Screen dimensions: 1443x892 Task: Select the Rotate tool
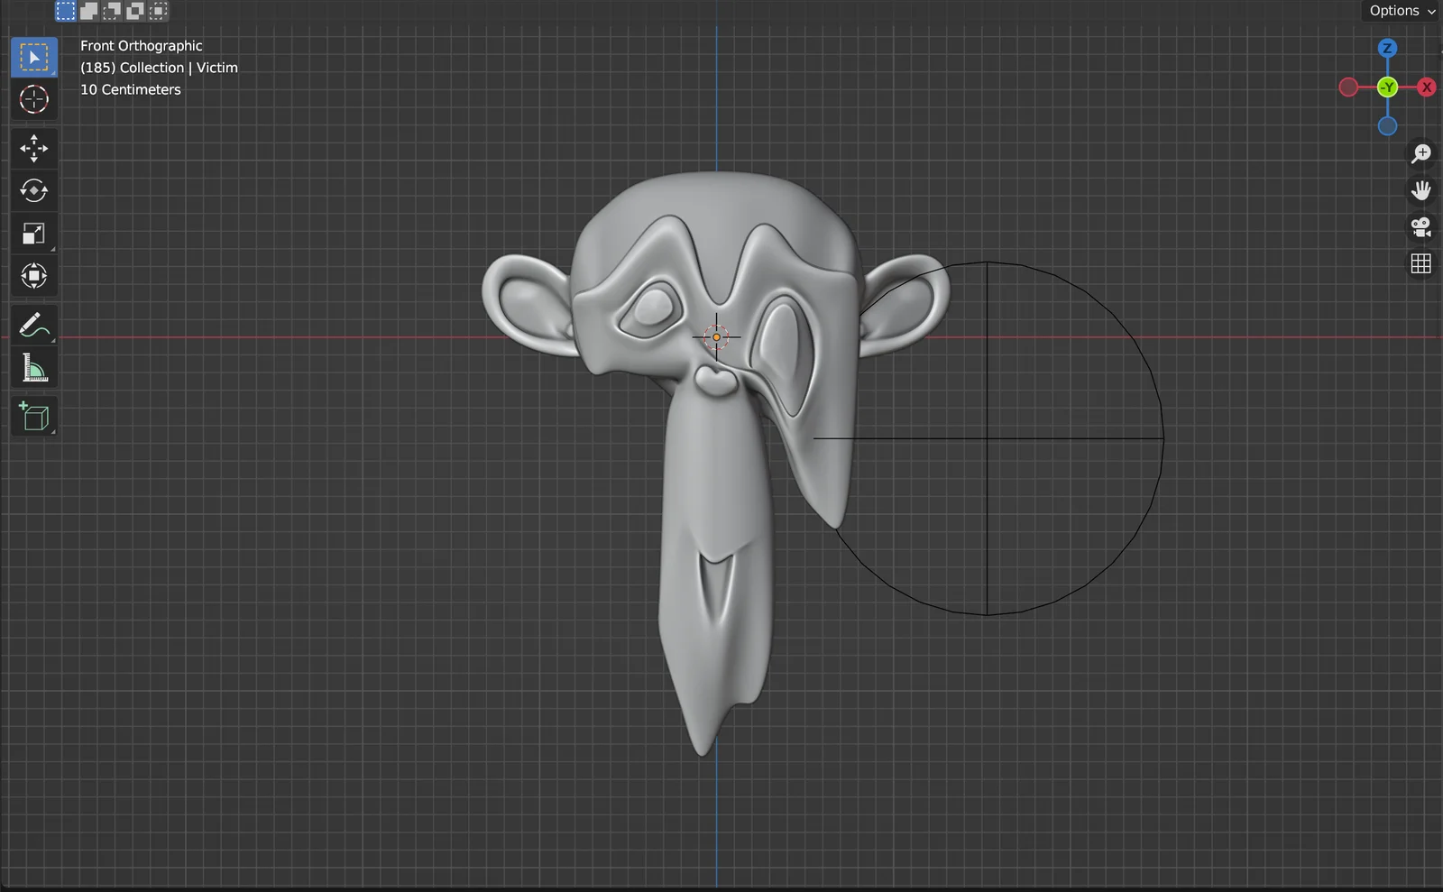click(x=33, y=189)
